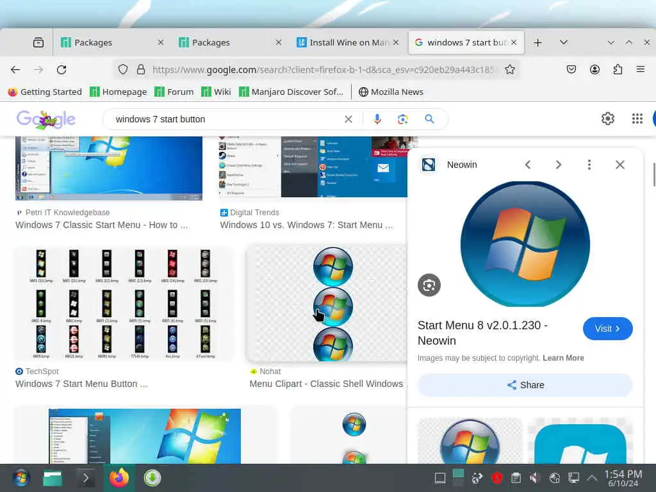Start voice search with the microphone icon
This screenshot has width=656, height=492.
click(x=377, y=119)
